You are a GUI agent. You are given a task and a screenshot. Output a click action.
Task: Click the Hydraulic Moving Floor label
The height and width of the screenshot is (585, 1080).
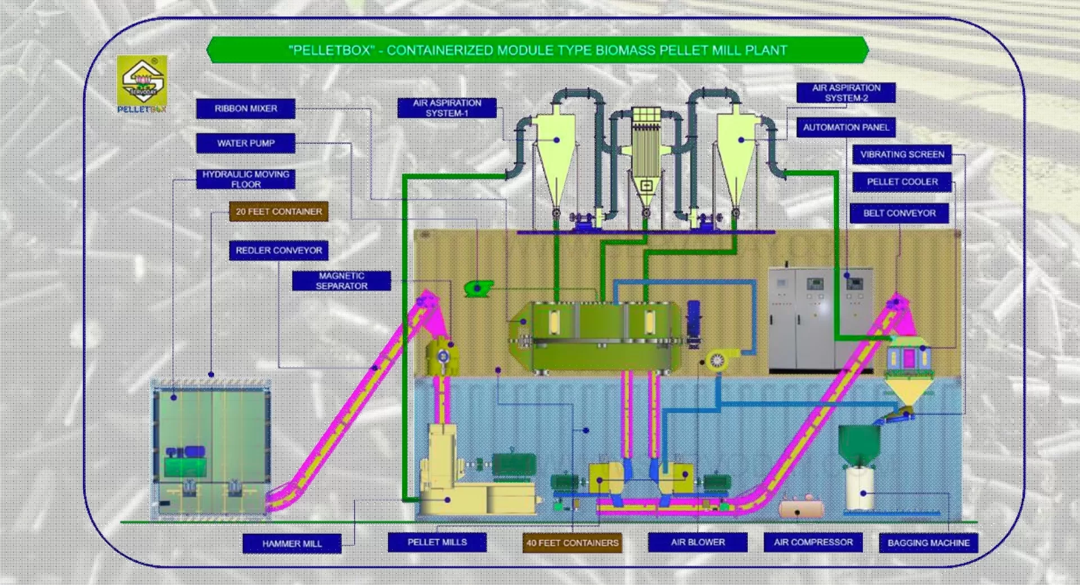246,179
